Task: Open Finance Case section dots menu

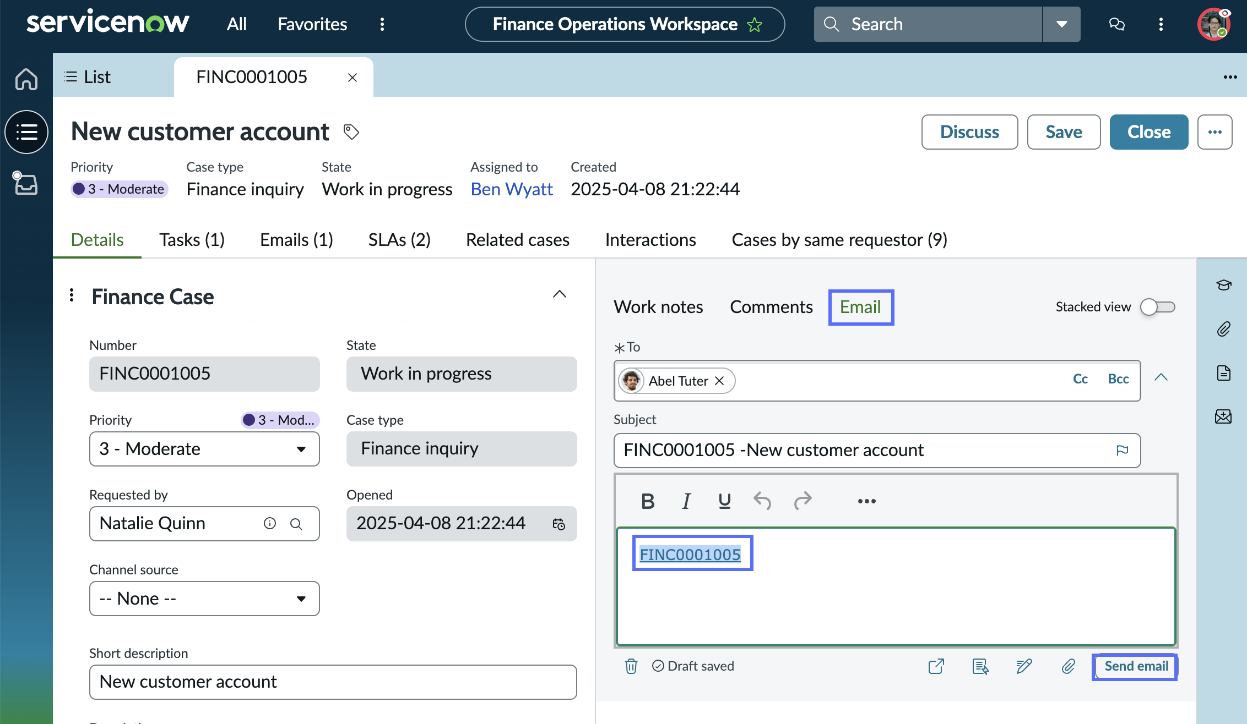Action: 72,295
